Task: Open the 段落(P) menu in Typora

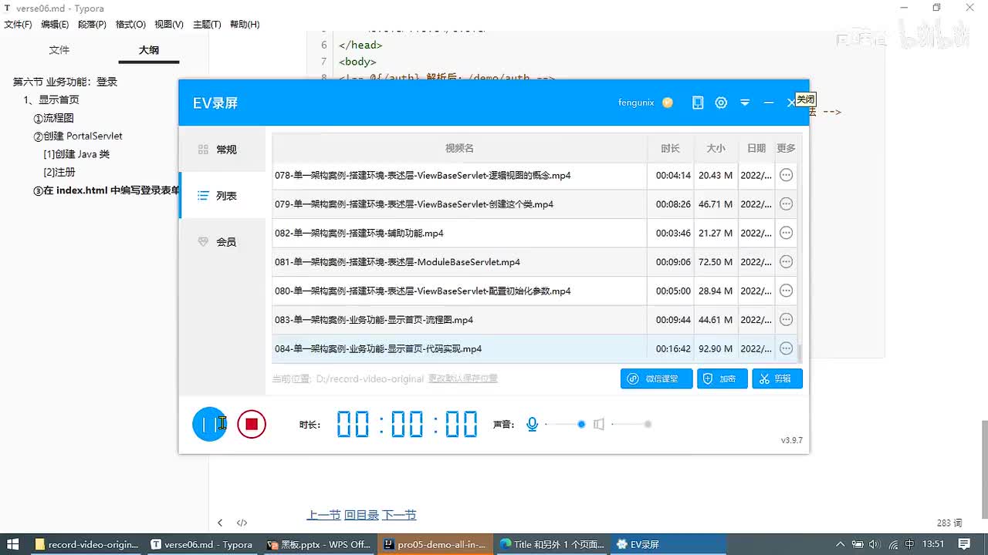Action: (x=92, y=25)
